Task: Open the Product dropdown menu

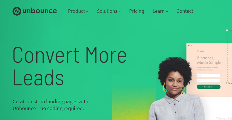Action: 78,11
